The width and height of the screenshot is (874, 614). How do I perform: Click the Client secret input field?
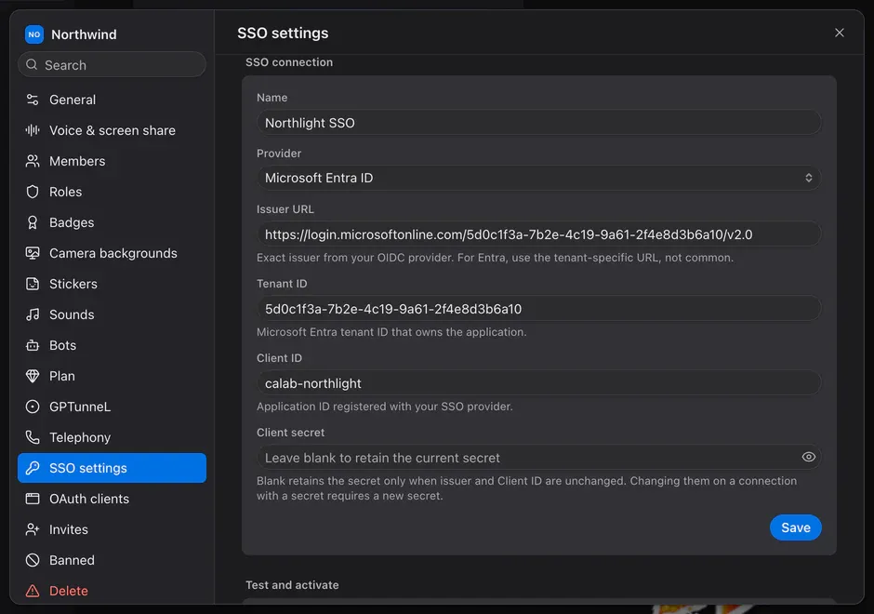(x=538, y=458)
